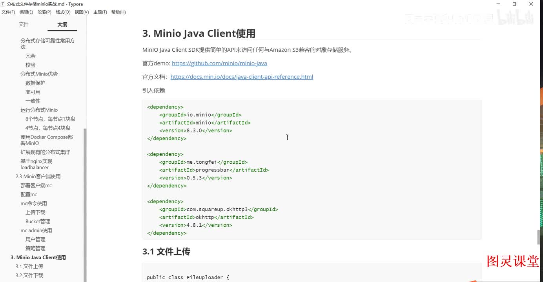
Task: Select outline item 策略管理
Action: pos(35,249)
